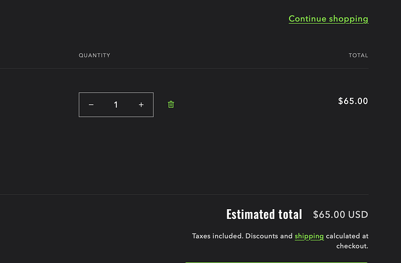Click the word 'Continue' in the top link
Viewport: 401px width, 263px height.
[x=307, y=19]
